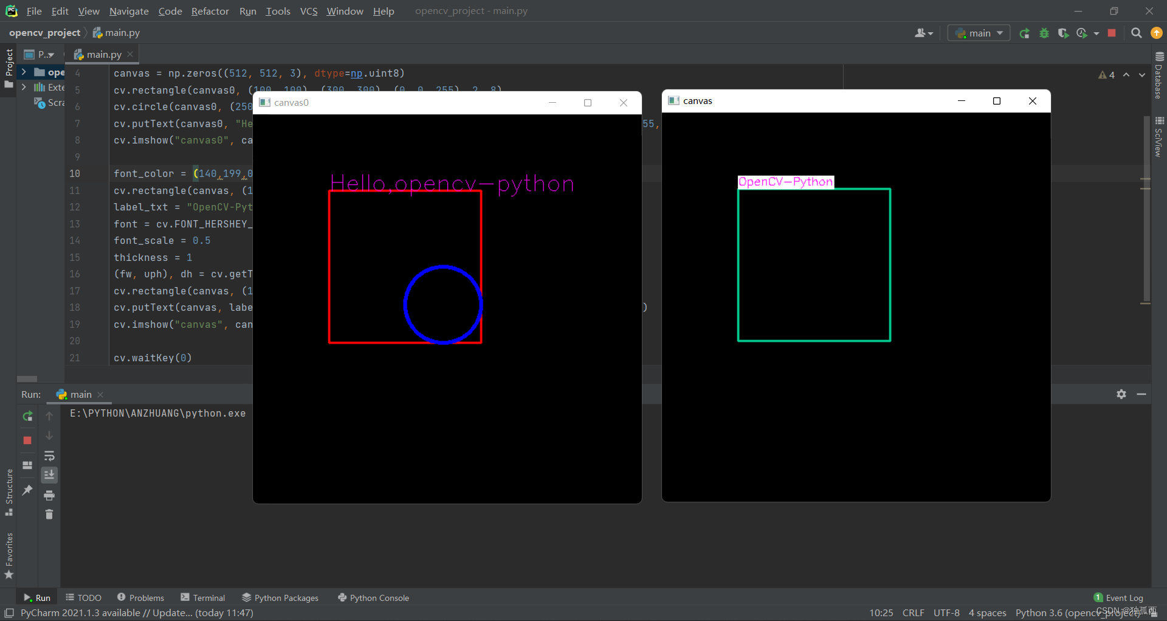Go to next highlighted error arrow
1167x621 pixels.
click(1142, 75)
